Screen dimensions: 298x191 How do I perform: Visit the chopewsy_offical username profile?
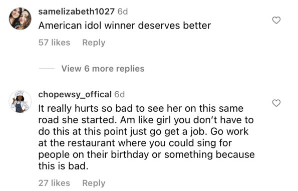pos(75,95)
